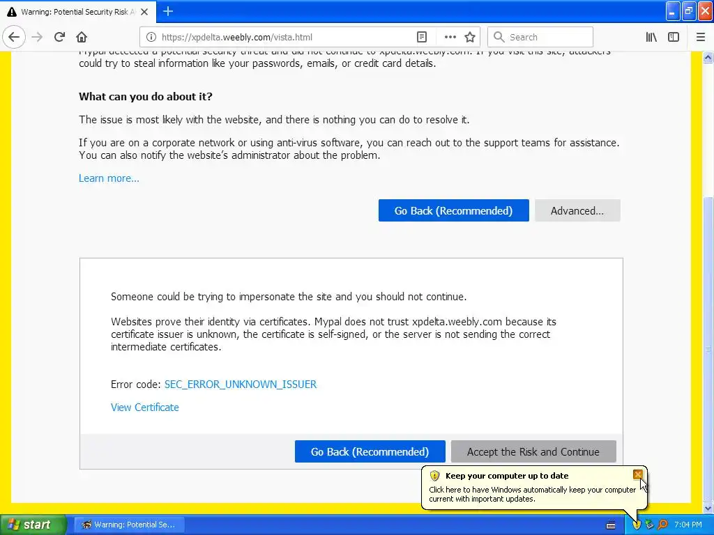
Task: Select the Warning: Potential Security Risk tab
Action: tap(78, 12)
